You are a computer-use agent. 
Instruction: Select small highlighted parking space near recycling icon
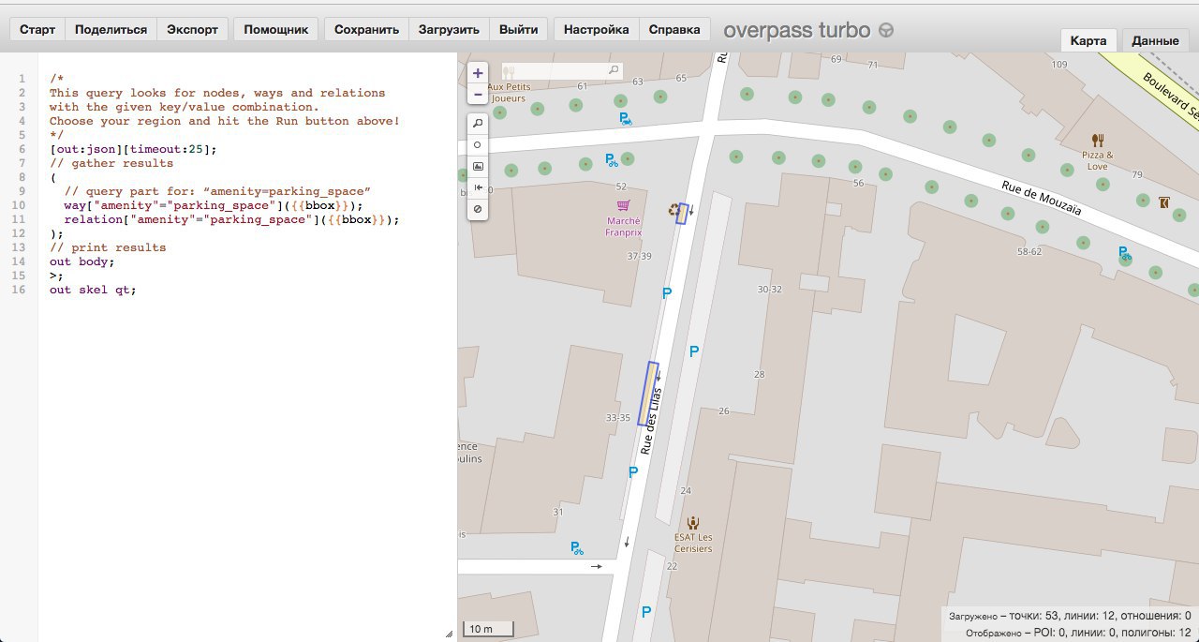tap(683, 214)
